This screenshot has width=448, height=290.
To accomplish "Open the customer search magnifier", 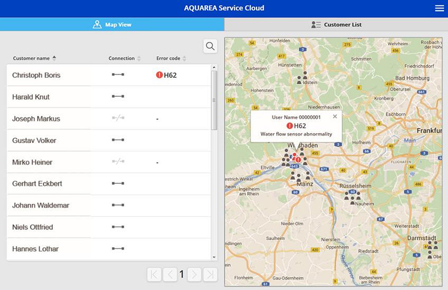I will coord(210,46).
